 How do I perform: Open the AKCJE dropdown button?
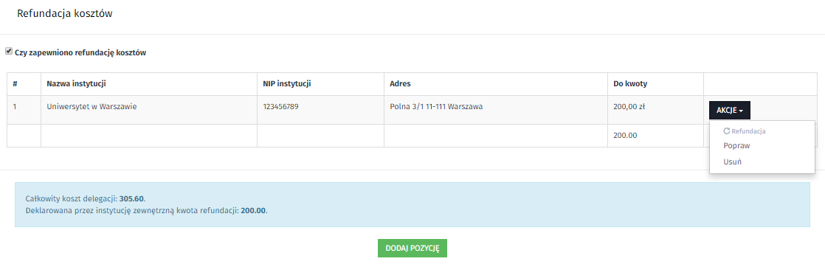click(x=729, y=111)
